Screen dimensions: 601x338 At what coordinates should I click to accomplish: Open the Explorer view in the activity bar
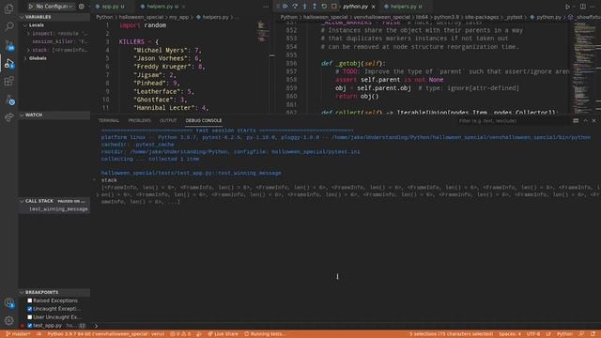pos(8,8)
